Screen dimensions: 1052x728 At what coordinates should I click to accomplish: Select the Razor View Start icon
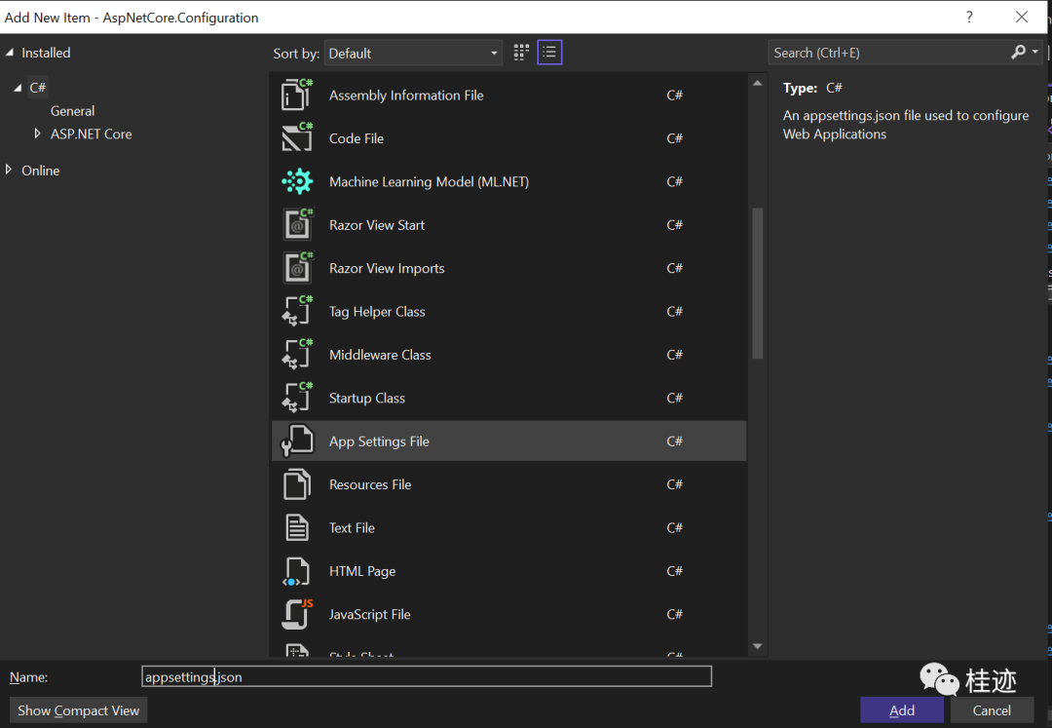tap(297, 224)
